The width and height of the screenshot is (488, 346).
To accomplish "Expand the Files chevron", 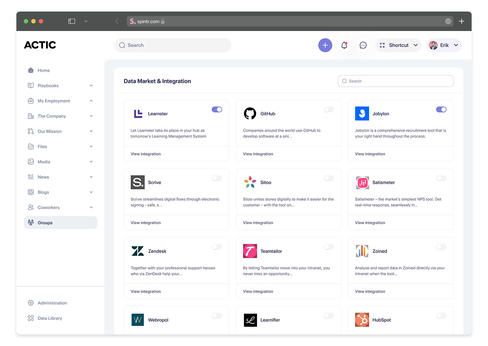I will 91,146.
